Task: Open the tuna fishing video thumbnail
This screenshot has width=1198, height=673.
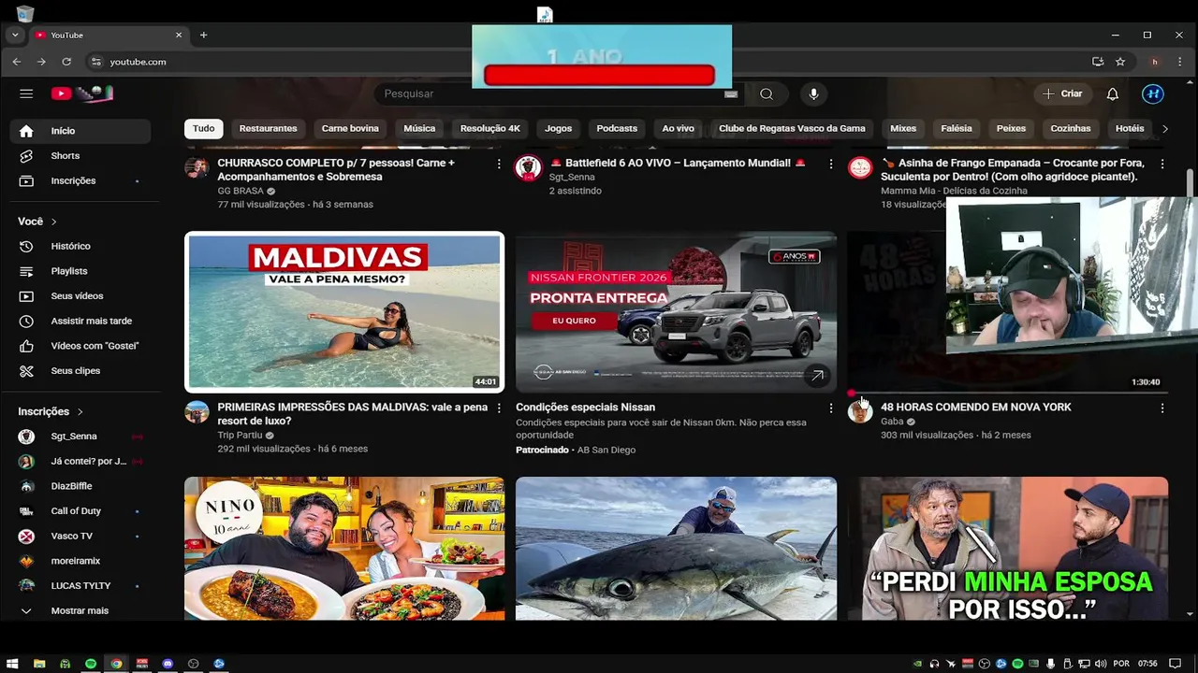Action: click(676, 549)
